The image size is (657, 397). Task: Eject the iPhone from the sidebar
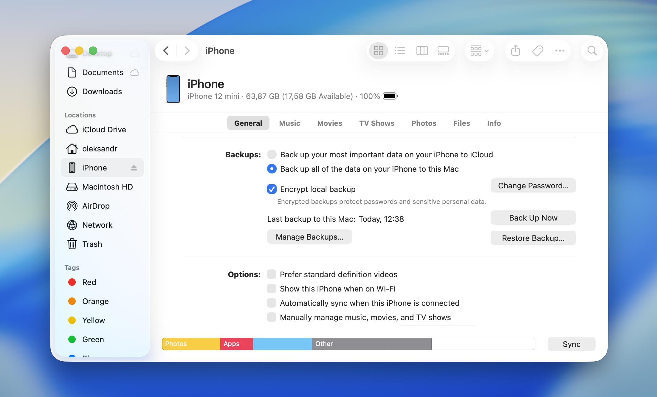pos(134,168)
